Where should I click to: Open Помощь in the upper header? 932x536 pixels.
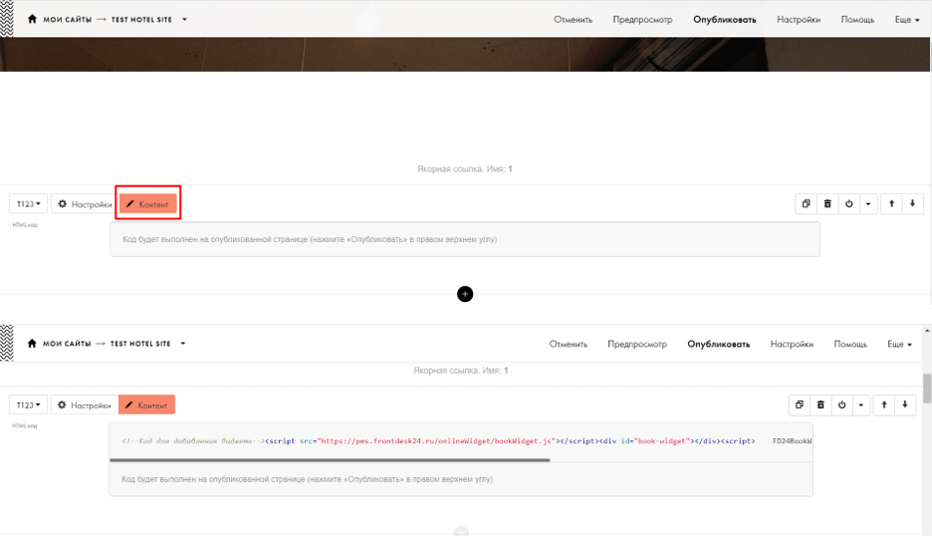(x=857, y=20)
